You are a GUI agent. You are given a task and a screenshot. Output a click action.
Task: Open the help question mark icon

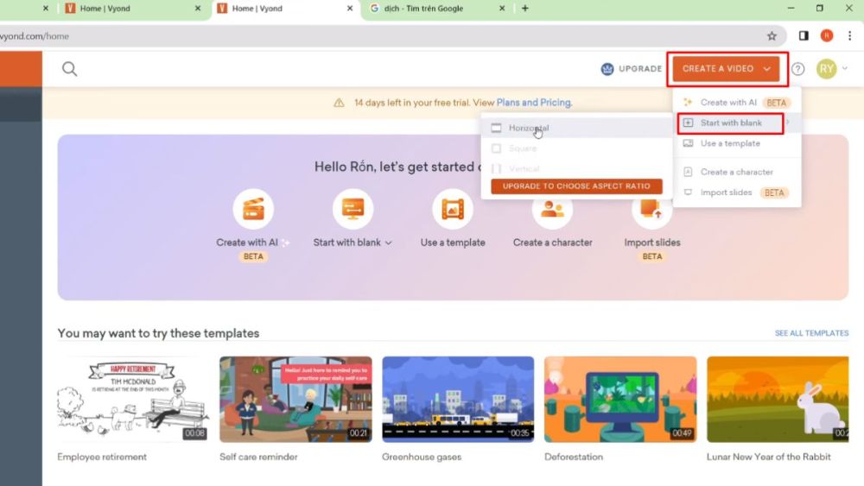pos(797,69)
